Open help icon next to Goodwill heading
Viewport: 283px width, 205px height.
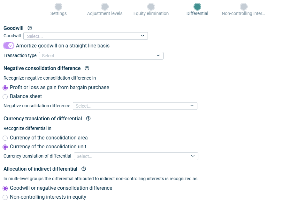click(30, 28)
